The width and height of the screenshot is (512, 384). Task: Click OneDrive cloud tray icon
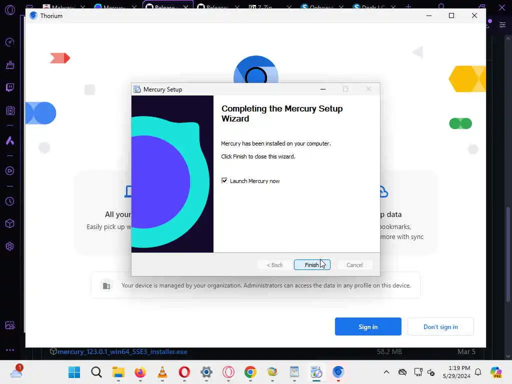click(x=402, y=372)
